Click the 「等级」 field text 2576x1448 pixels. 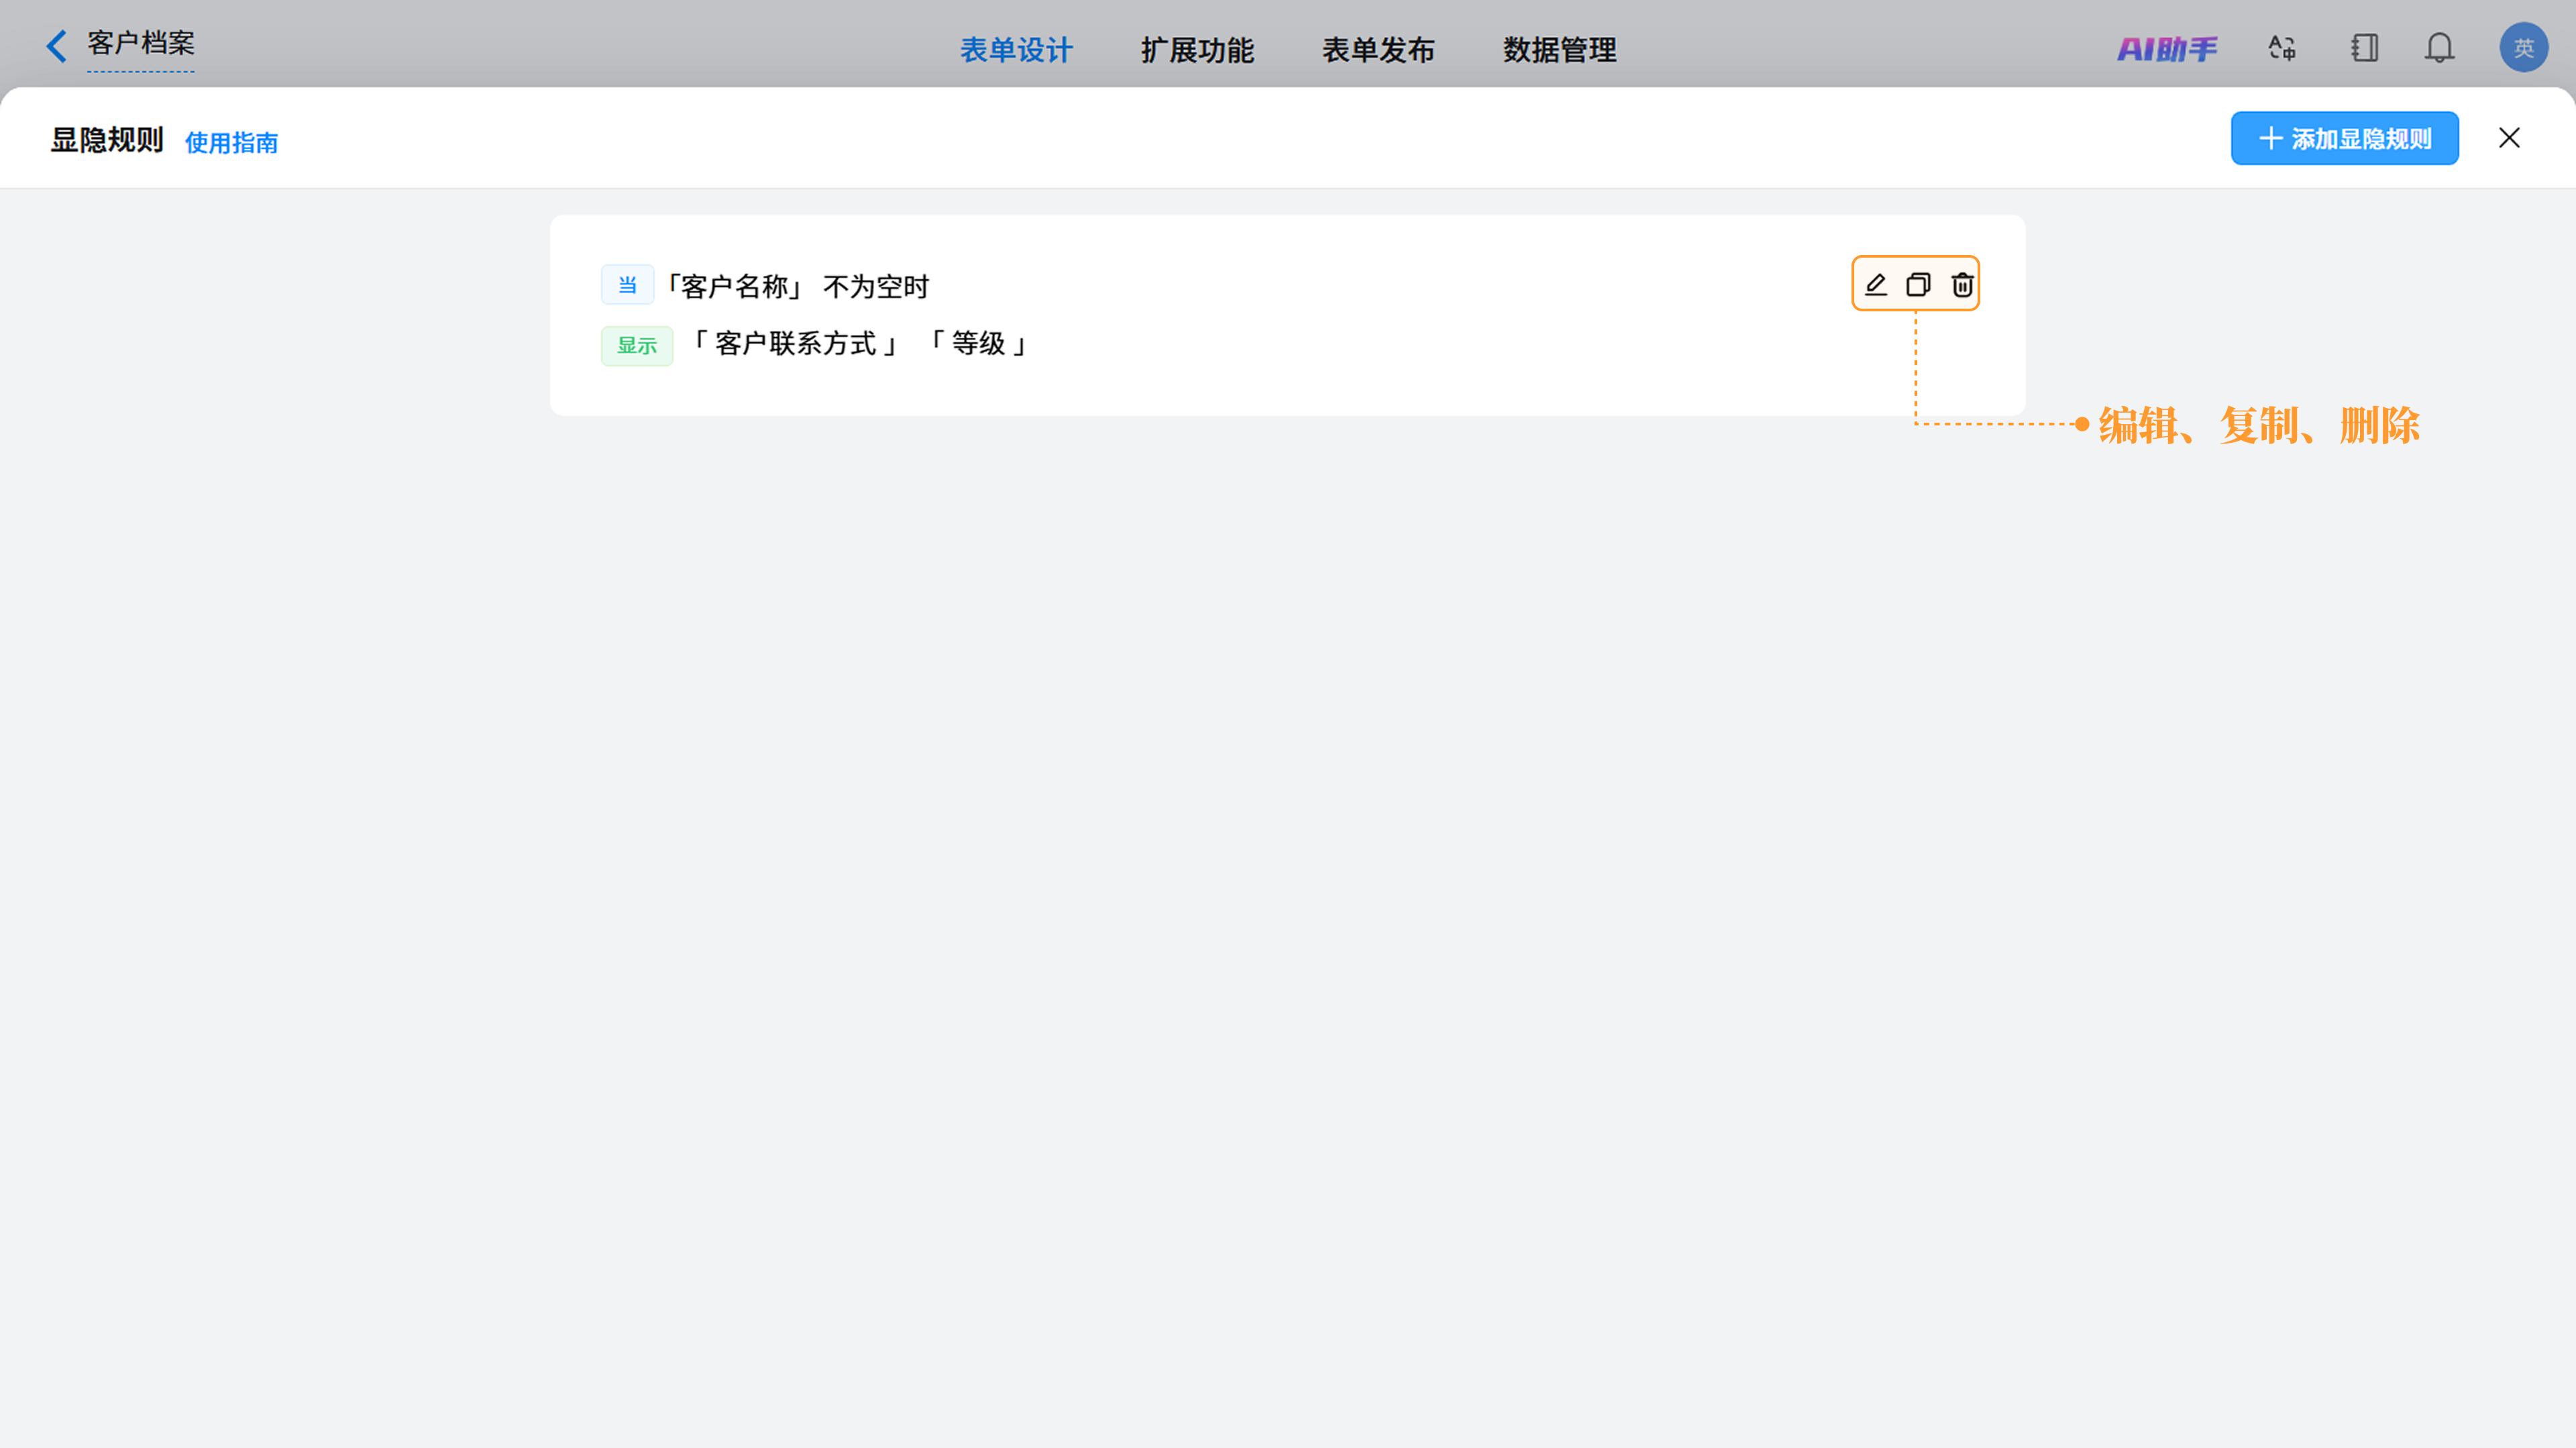978,344
